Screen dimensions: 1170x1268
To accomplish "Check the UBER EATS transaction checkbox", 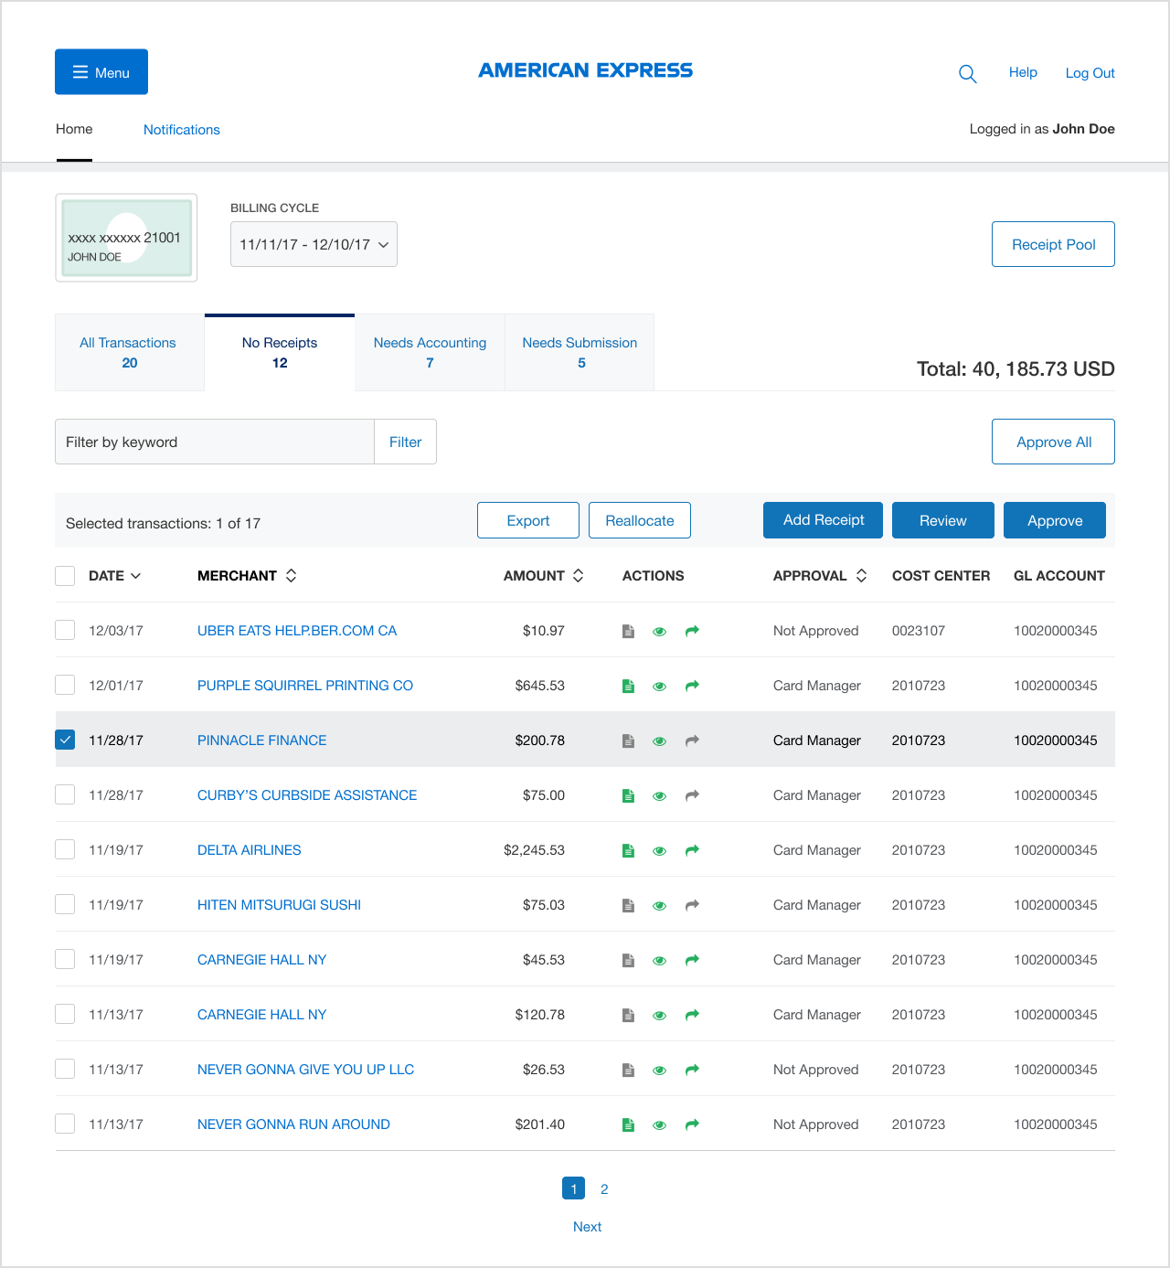I will pos(65,630).
